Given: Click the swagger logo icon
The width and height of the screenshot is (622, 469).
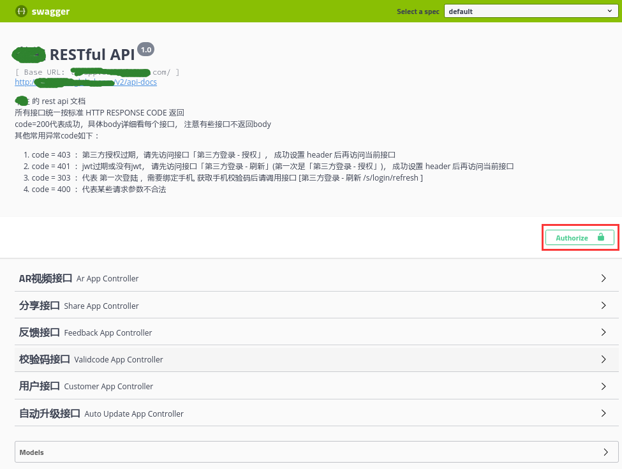Looking at the screenshot, I should 22,11.
